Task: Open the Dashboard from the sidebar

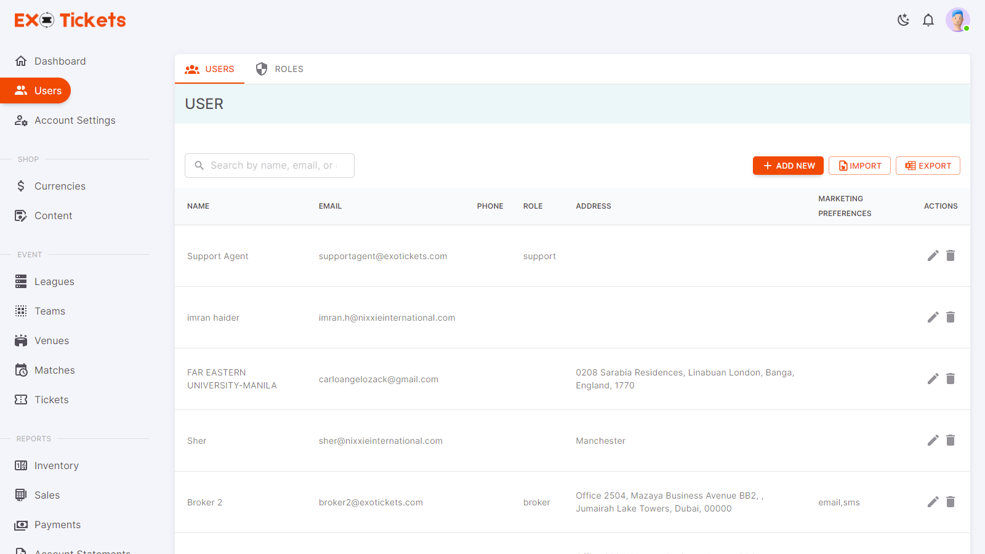Action: (60, 61)
